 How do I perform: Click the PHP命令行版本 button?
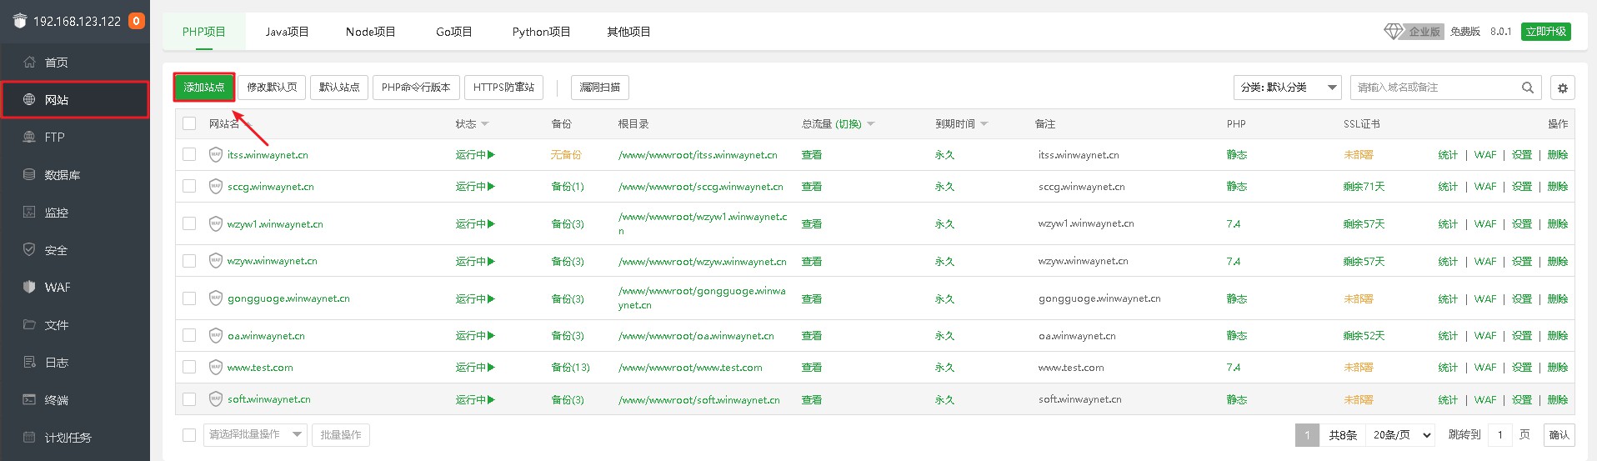416,88
